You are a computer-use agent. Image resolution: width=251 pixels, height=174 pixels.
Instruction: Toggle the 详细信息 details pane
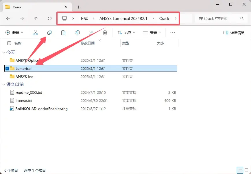[x=234, y=33]
